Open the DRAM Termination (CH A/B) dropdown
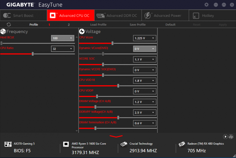This screenshot has height=158, width=236. click(x=145, y=123)
